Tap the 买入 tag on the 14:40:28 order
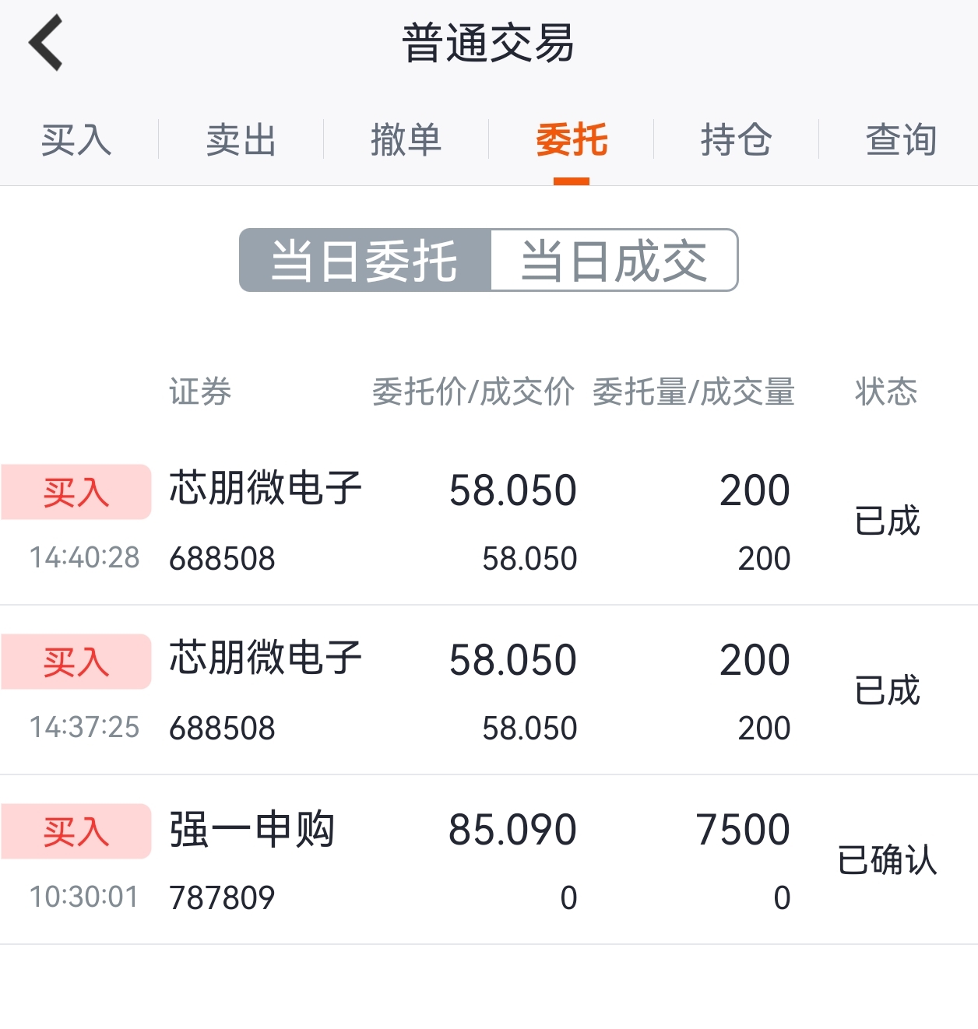The width and height of the screenshot is (978, 1029). (76, 492)
